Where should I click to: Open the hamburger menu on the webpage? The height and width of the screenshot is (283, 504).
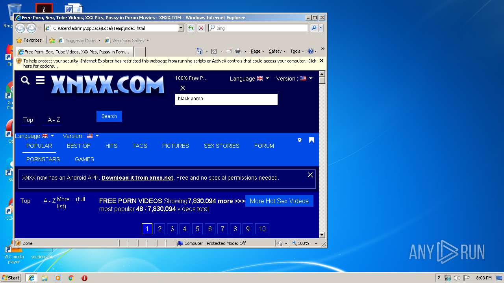pyautogui.click(x=40, y=81)
